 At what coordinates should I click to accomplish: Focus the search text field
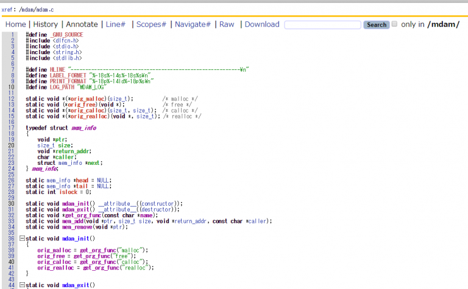322,25
